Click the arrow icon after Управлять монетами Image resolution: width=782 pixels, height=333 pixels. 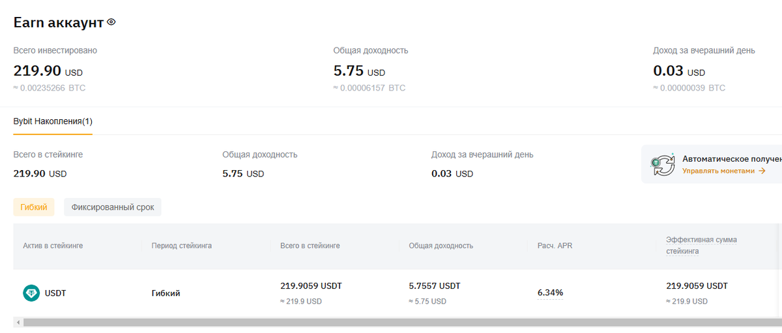[762, 171]
